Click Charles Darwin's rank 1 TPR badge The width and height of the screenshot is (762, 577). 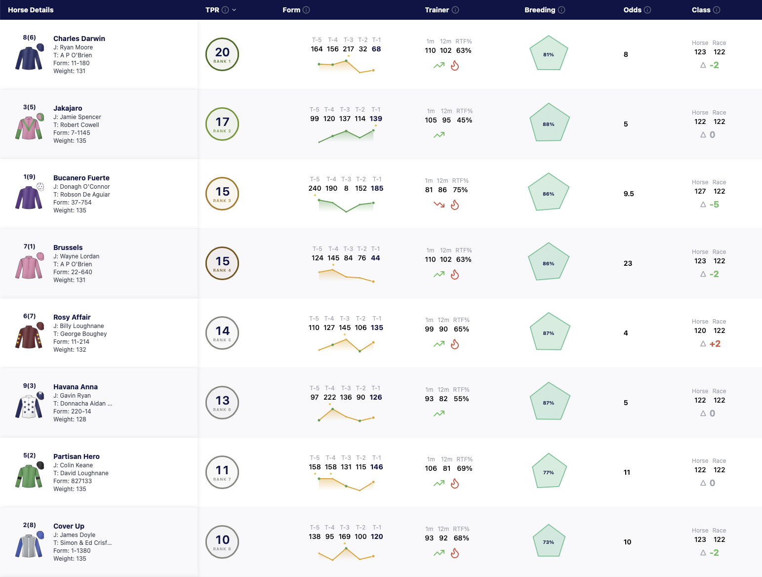coord(222,54)
